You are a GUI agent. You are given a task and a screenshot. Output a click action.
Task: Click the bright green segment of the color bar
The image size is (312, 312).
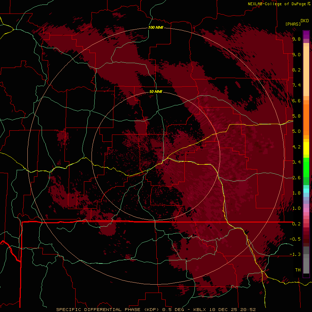tap(306, 167)
